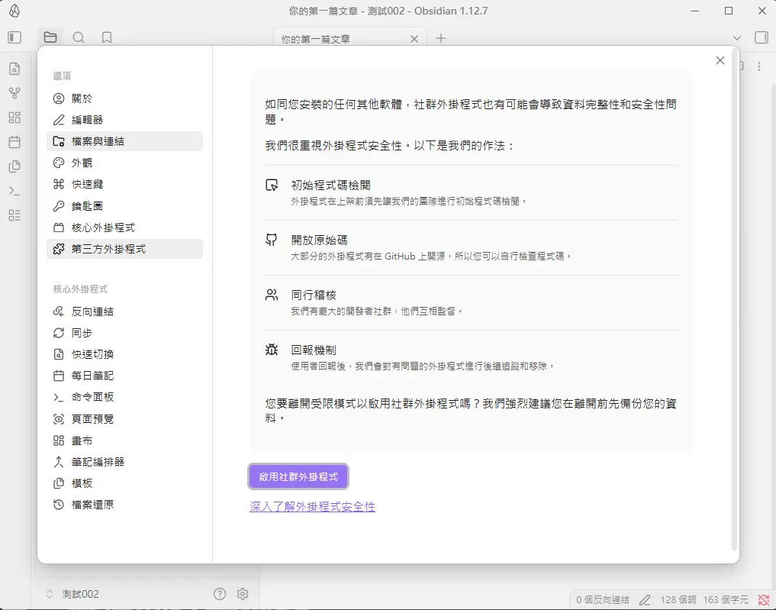Click the settings dialog vertical scrollbar
This screenshot has height=610, width=776.
pyautogui.click(x=734, y=305)
